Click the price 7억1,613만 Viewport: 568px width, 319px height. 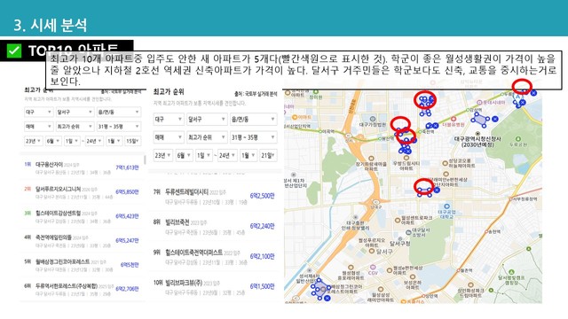pos(127,167)
